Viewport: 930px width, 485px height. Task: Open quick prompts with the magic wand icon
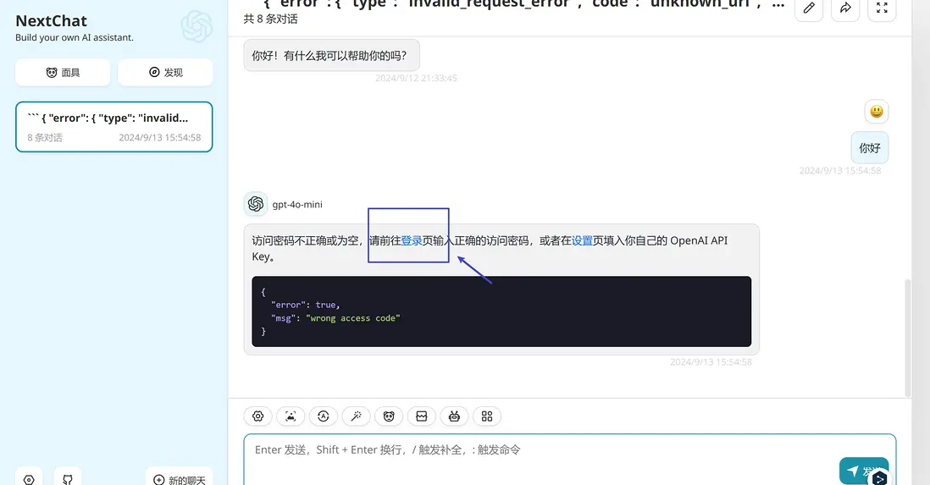356,416
